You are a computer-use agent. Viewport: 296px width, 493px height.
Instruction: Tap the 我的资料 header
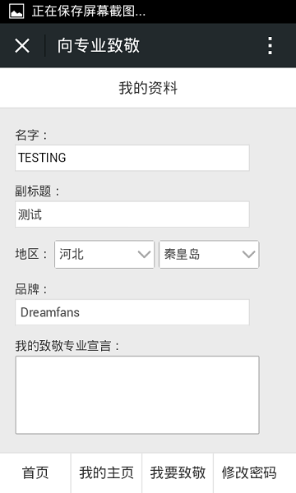click(148, 88)
